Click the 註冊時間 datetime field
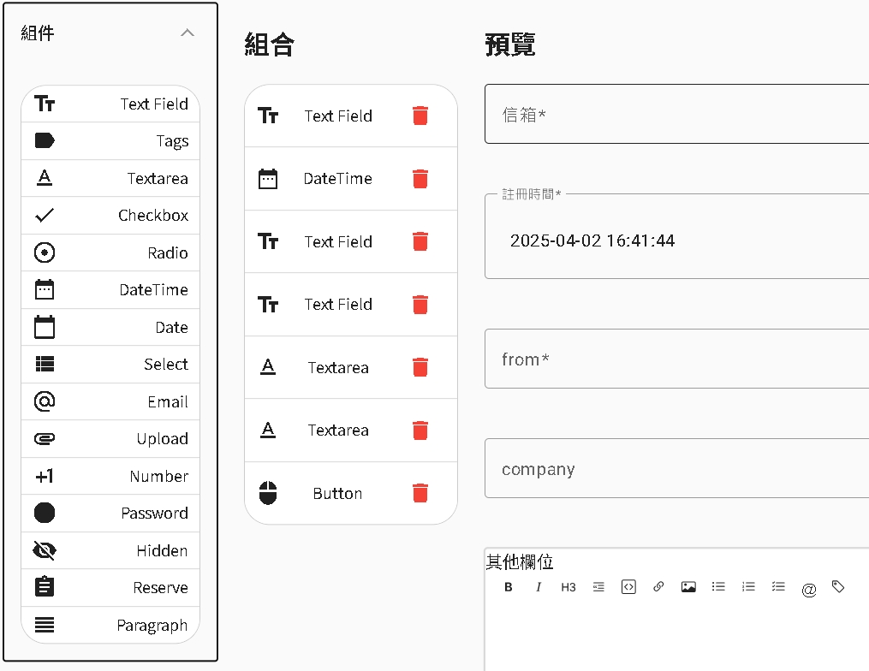869x671 pixels. (x=676, y=240)
